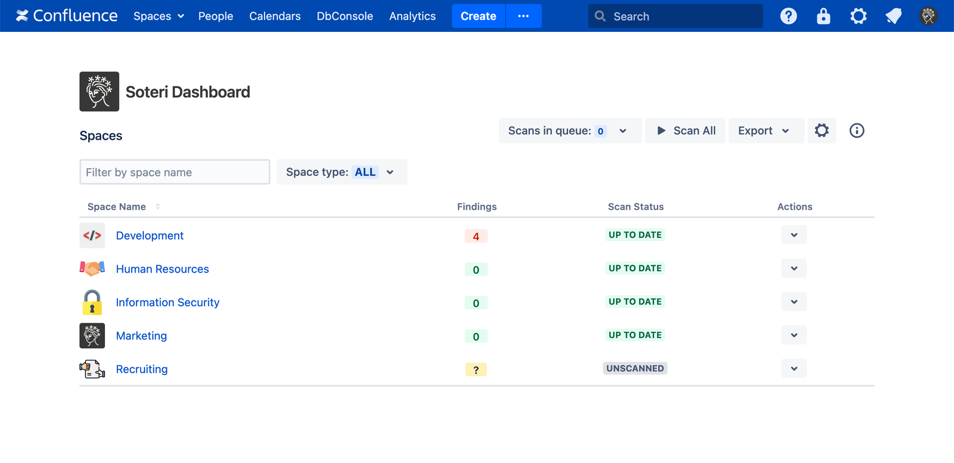The width and height of the screenshot is (954, 463).
Task: Open the administration gear in the top bar
Action: click(x=858, y=16)
